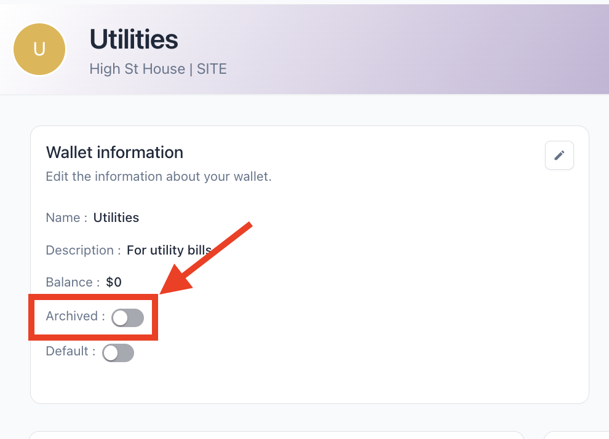
Task: Click the wallet edit description subtitle text
Action: 158,176
